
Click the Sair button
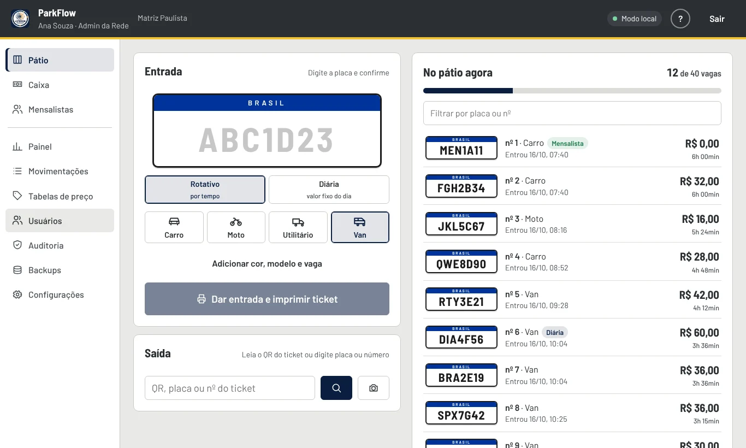(x=717, y=19)
